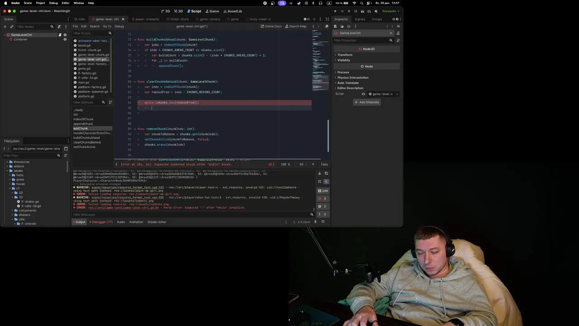
Task: Toggle collapse duplicate messages in output
Action: tap(319, 181)
